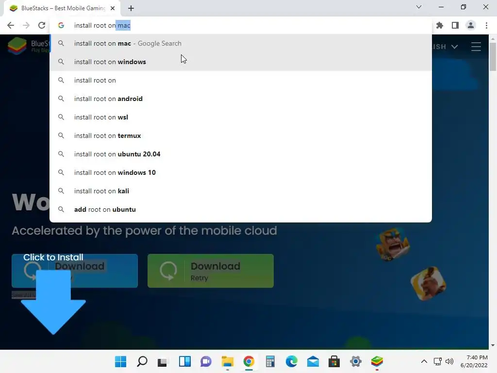Open File Explorer from taskbar
Viewport: 497px width, 373px height.
pyautogui.click(x=227, y=361)
